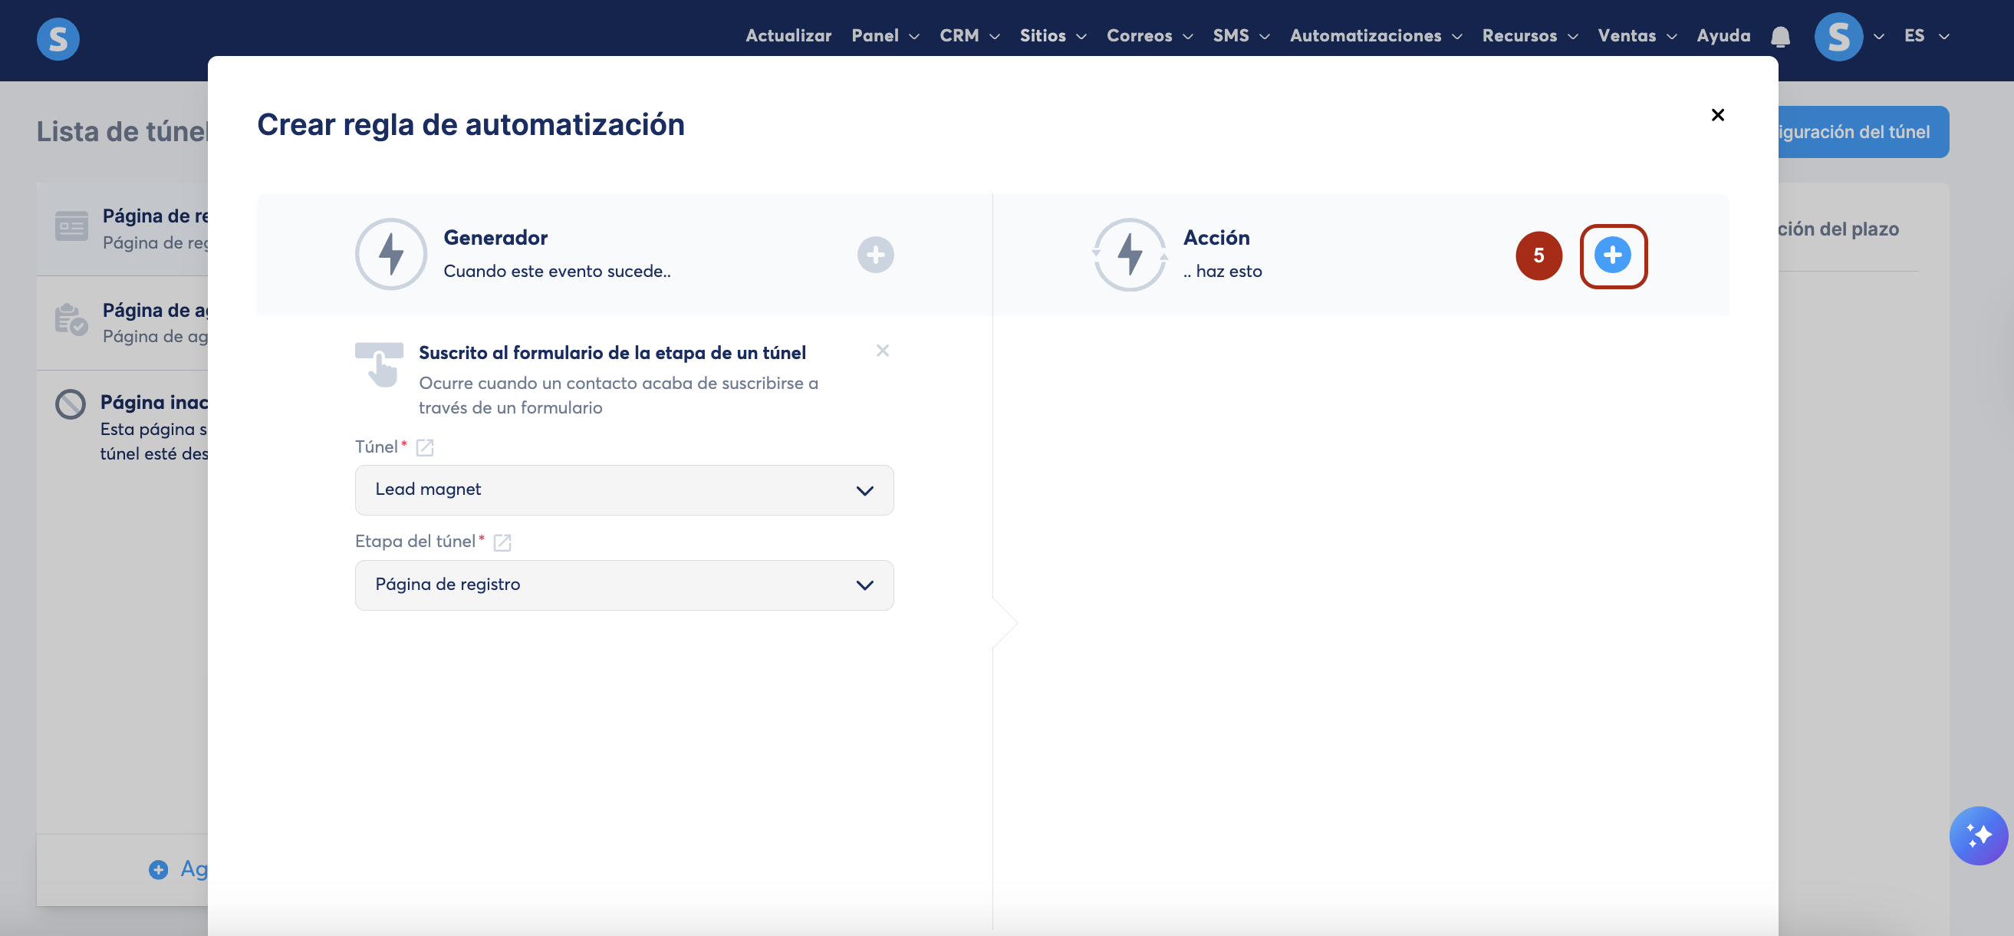The image size is (2014, 936).
Task: Open the Correos menu
Action: [1147, 36]
